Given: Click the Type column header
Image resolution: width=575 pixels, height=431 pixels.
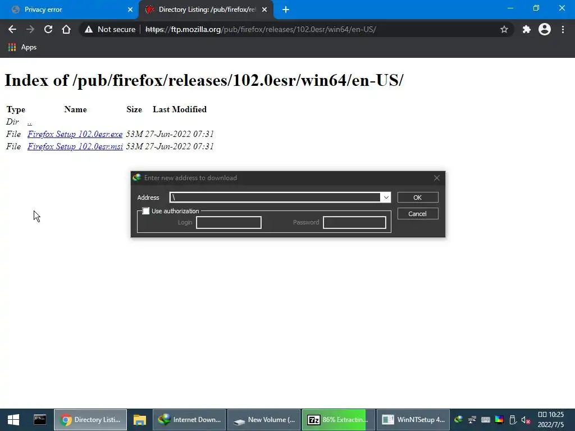Looking at the screenshot, I should tap(16, 109).
